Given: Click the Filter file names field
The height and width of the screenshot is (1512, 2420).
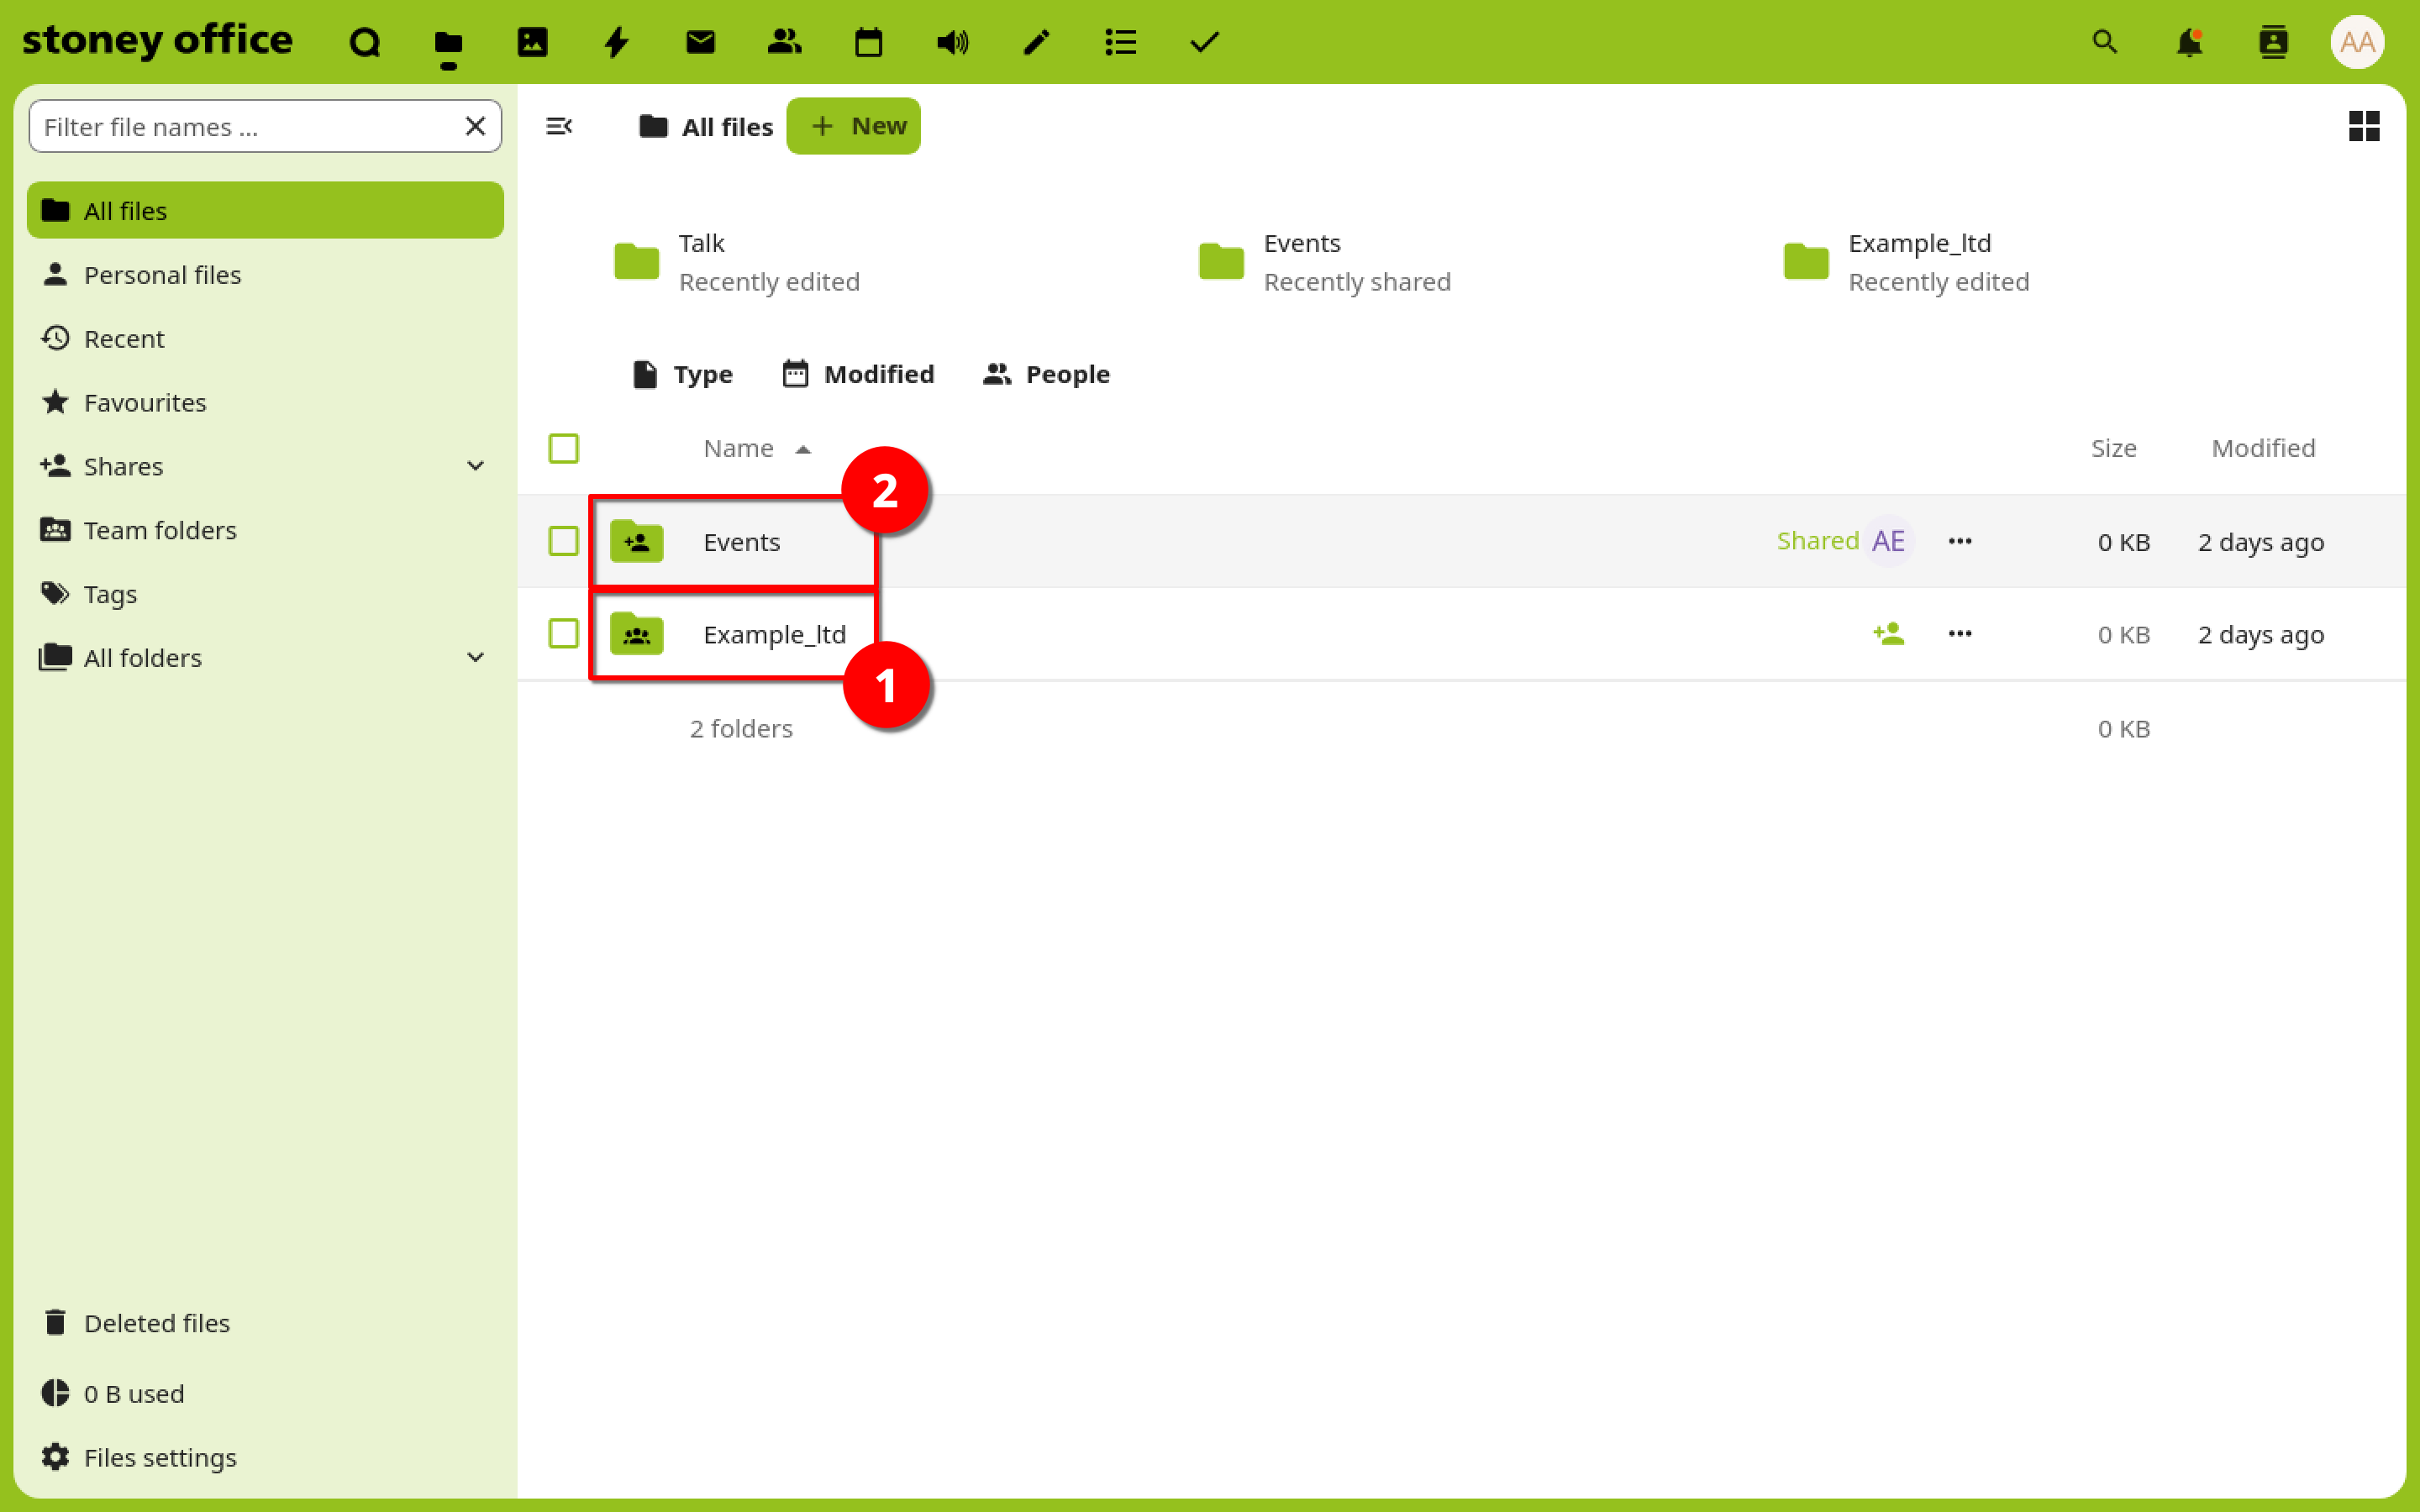Looking at the screenshot, I should [245, 127].
